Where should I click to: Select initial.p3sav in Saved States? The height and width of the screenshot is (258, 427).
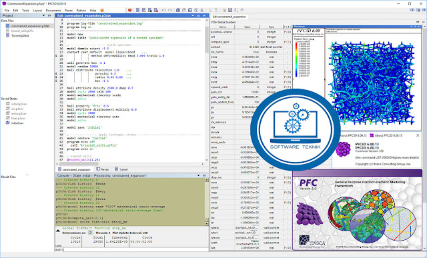[x=19, y=104]
